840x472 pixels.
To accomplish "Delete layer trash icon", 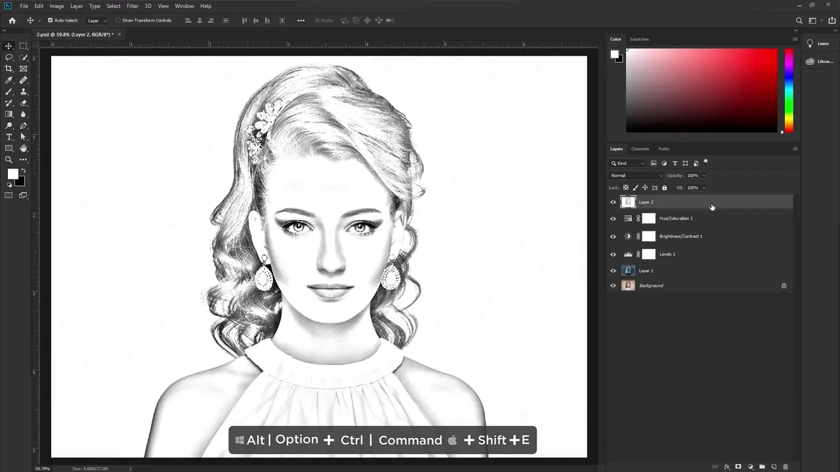I will coord(785,467).
